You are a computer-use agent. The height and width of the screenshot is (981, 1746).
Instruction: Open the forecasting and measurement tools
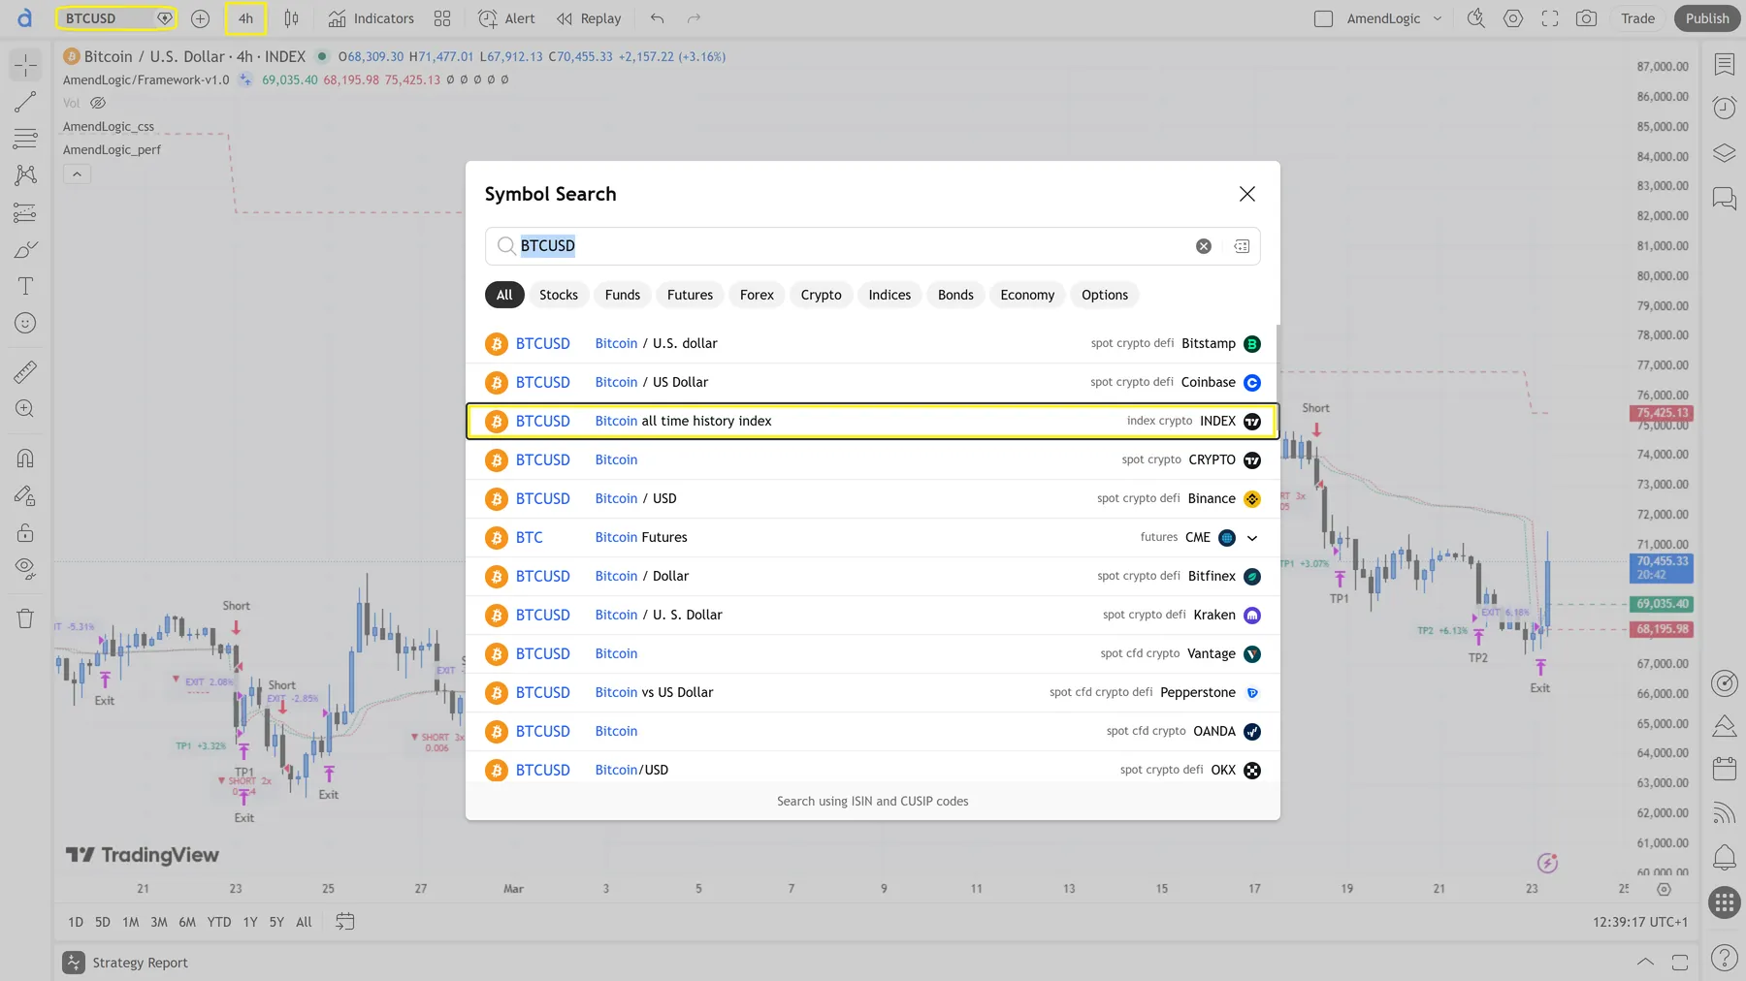[x=25, y=212]
